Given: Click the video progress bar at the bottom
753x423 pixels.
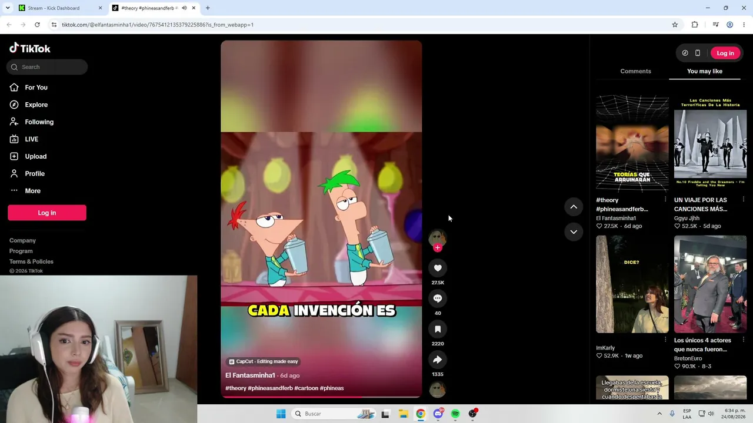Looking at the screenshot, I should pyautogui.click(x=321, y=397).
